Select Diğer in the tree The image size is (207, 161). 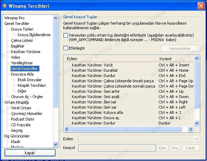22,91
